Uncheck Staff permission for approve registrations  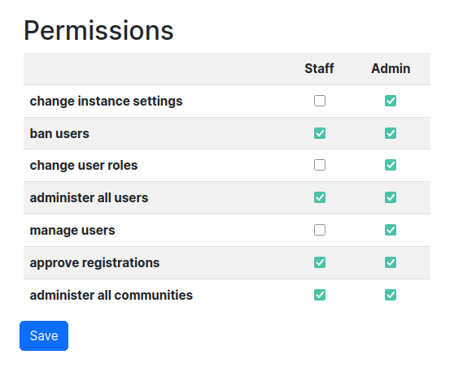(320, 262)
